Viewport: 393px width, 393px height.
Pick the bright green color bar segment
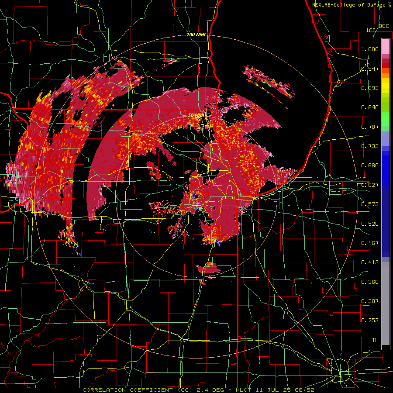pyautogui.click(x=386, y=119)
